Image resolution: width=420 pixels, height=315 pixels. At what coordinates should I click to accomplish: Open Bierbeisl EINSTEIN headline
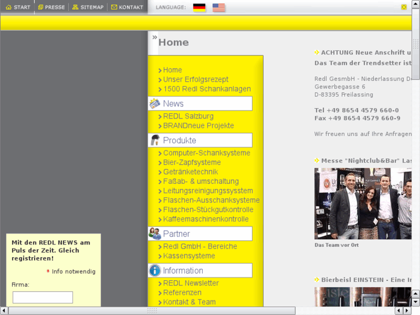pos(366,280)
